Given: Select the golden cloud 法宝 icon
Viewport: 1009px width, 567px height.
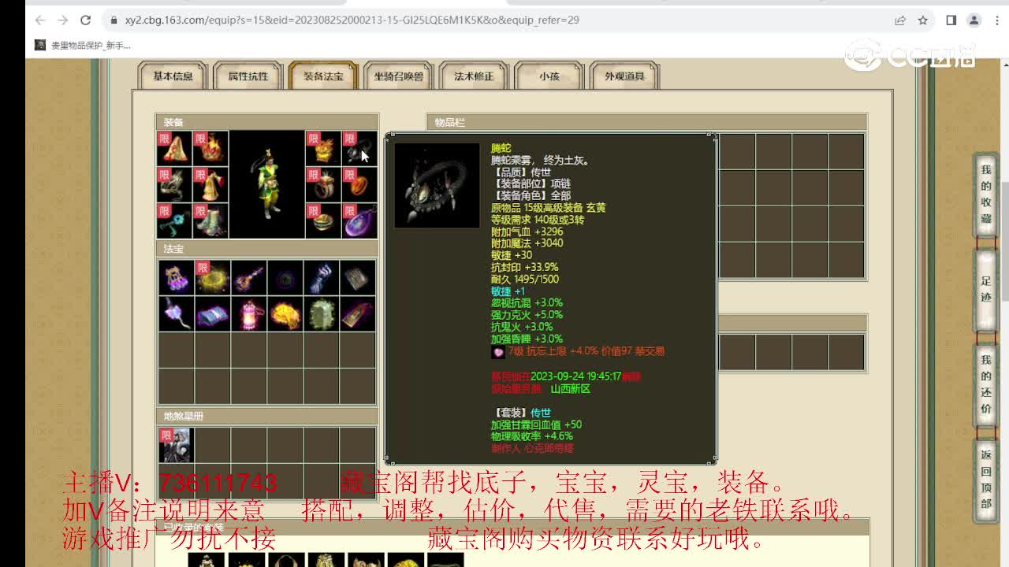Looking at the screenshot, I should pyautogui.click(x=285, y=313).
